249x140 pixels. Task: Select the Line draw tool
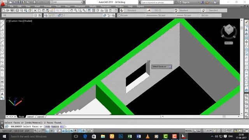pyautogui.click(x=2, y=22)
